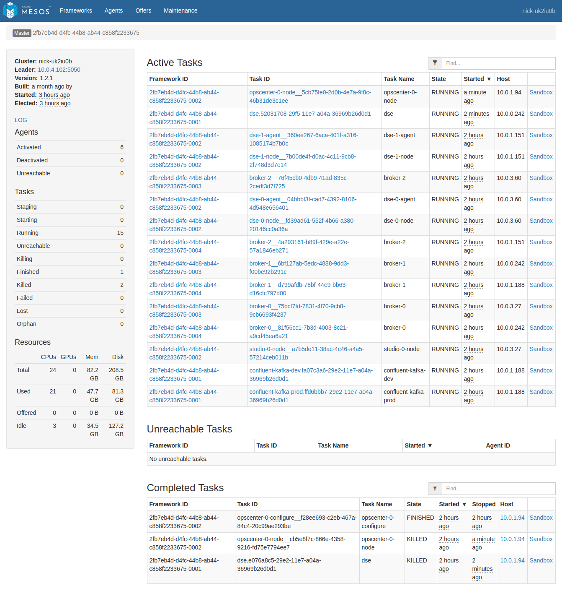Click the Running tasks count 15
Image resolution: width=562 pixels, height=591 pixels.
pyautogui.click(x=120, y=233)
